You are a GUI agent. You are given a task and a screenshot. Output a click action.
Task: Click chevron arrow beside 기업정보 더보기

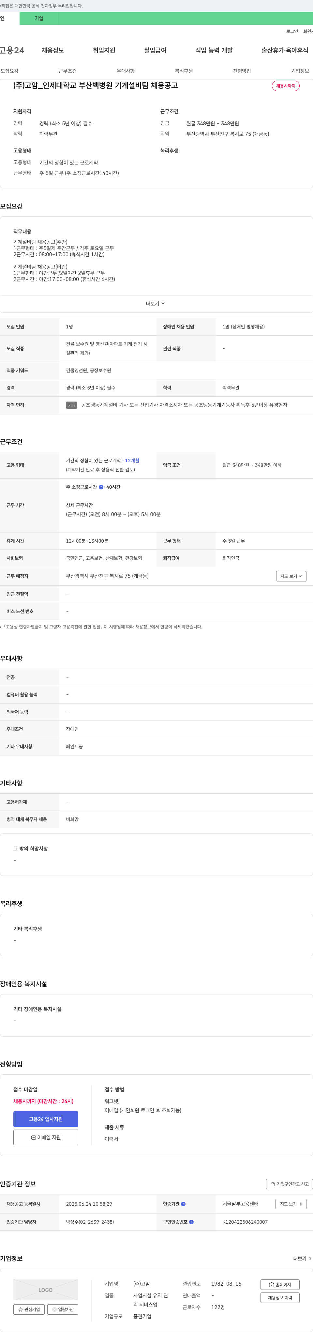(x=310, y=1259)
